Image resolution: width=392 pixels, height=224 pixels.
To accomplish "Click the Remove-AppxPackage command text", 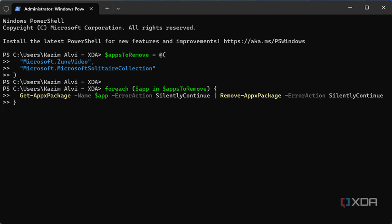I will click(x=250, y=96).
